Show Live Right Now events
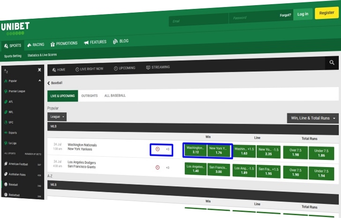The width and height of the screenshot is (341, 218). (89, 69)
